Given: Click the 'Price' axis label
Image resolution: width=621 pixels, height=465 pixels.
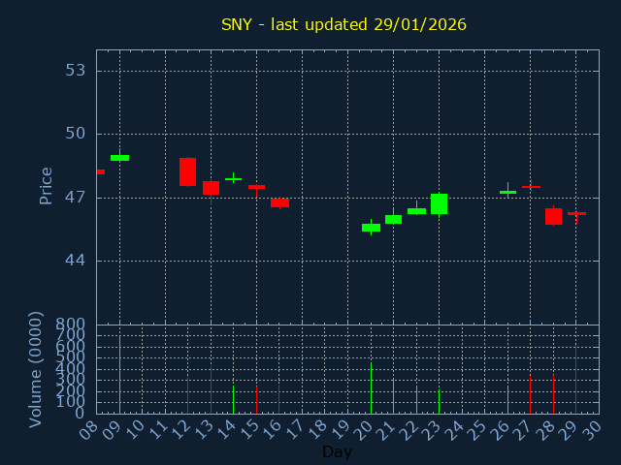Looking at the screenshot, I should [x=46, y=186].
